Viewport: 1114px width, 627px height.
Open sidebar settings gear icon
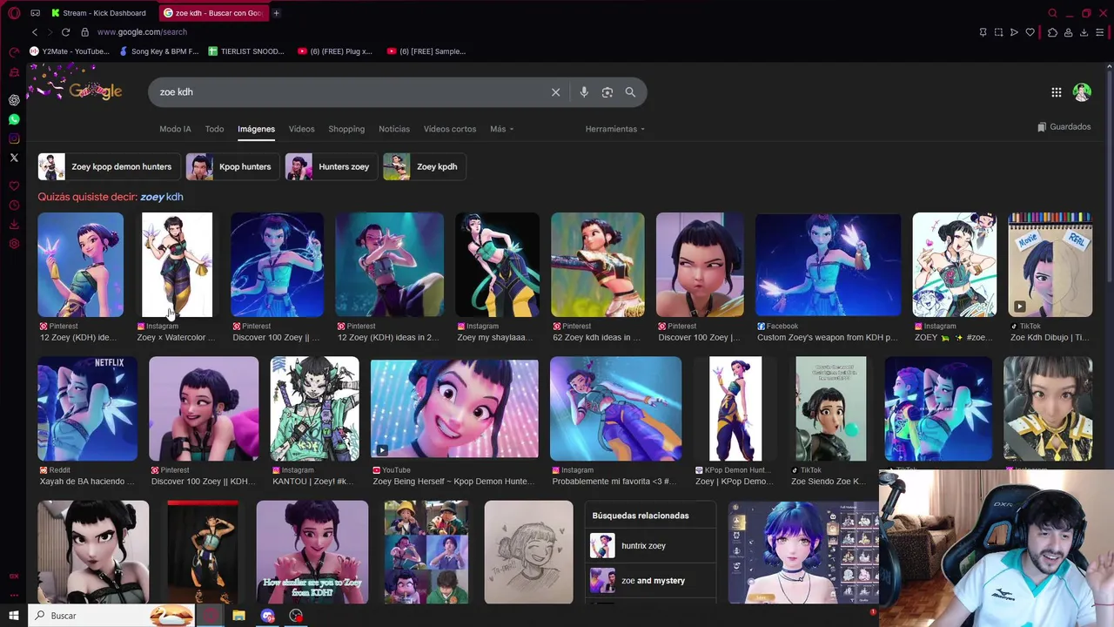[14, 244]
